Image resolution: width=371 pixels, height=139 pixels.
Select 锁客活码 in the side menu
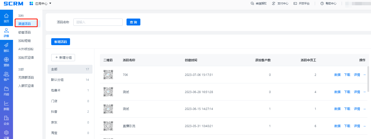tap(24, 32)
